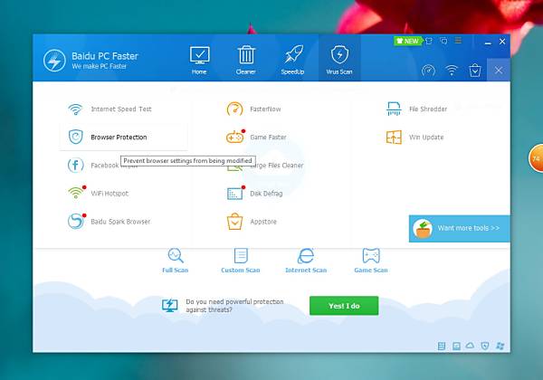Image resolution: width=543 pixels, height=380 pixels.
Task: Launch Internet Speed Test tool
Action: tap(110, 109)
